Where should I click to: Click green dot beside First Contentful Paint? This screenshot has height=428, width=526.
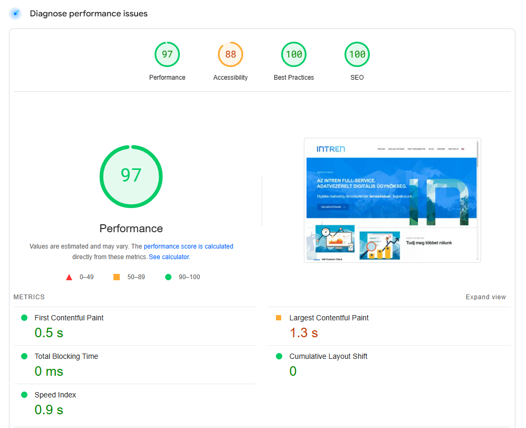tap(24, 318)
